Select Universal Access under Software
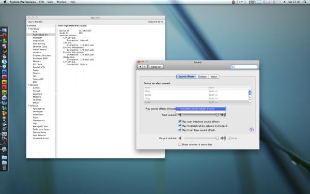This screenshot has height=194, width=310. pos(41,138)
